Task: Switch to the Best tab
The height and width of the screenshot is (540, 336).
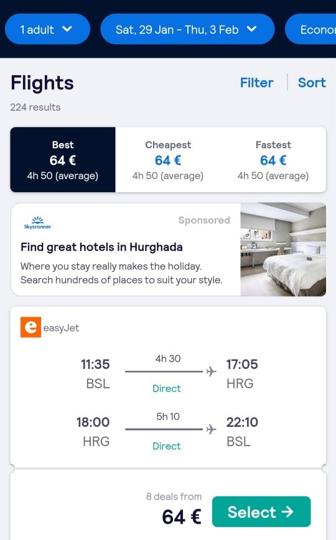Action: [x=63, y=159]
